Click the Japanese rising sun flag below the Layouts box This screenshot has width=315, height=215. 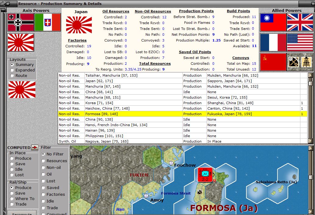tap(22, 90)
